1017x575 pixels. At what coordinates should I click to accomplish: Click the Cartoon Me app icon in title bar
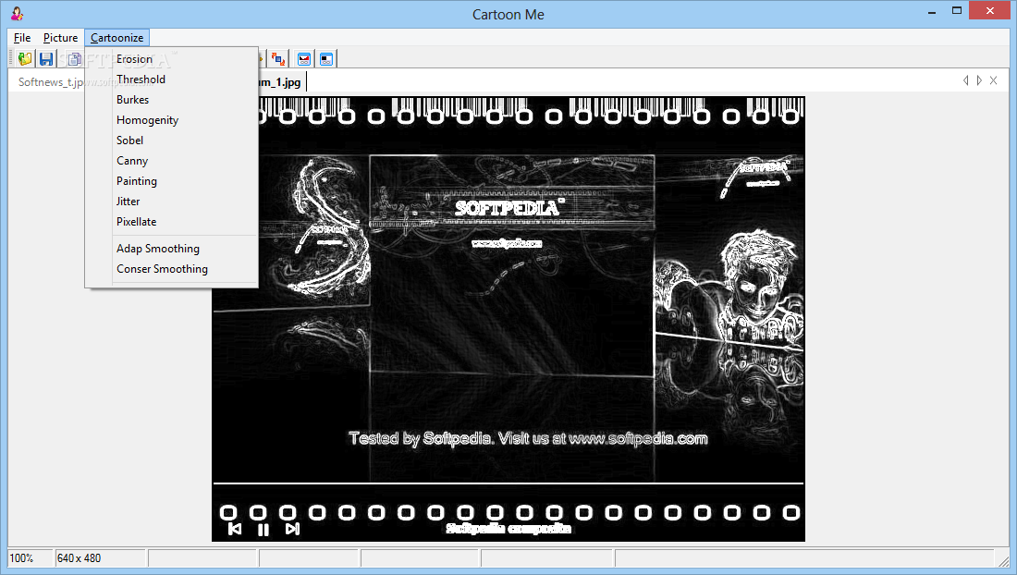[x=17, y=13]
